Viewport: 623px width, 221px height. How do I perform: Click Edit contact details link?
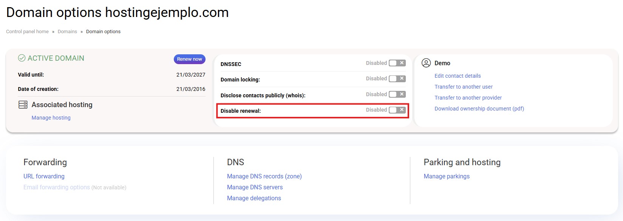[x=458, y=76]
